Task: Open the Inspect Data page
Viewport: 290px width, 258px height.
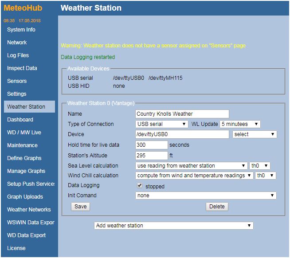Action: tap(22, 68)
